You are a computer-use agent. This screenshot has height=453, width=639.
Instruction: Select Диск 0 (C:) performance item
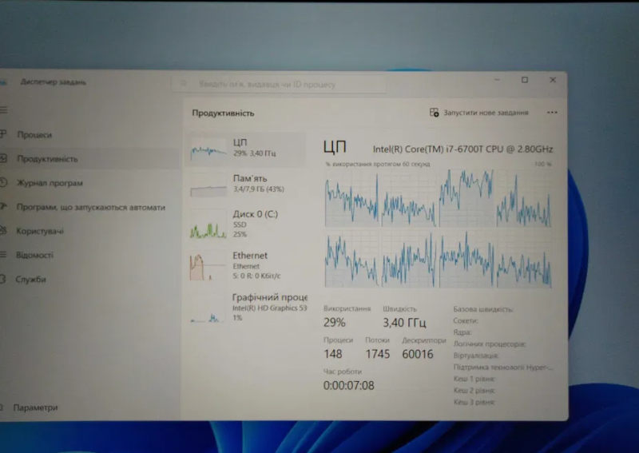pos(245,224)
